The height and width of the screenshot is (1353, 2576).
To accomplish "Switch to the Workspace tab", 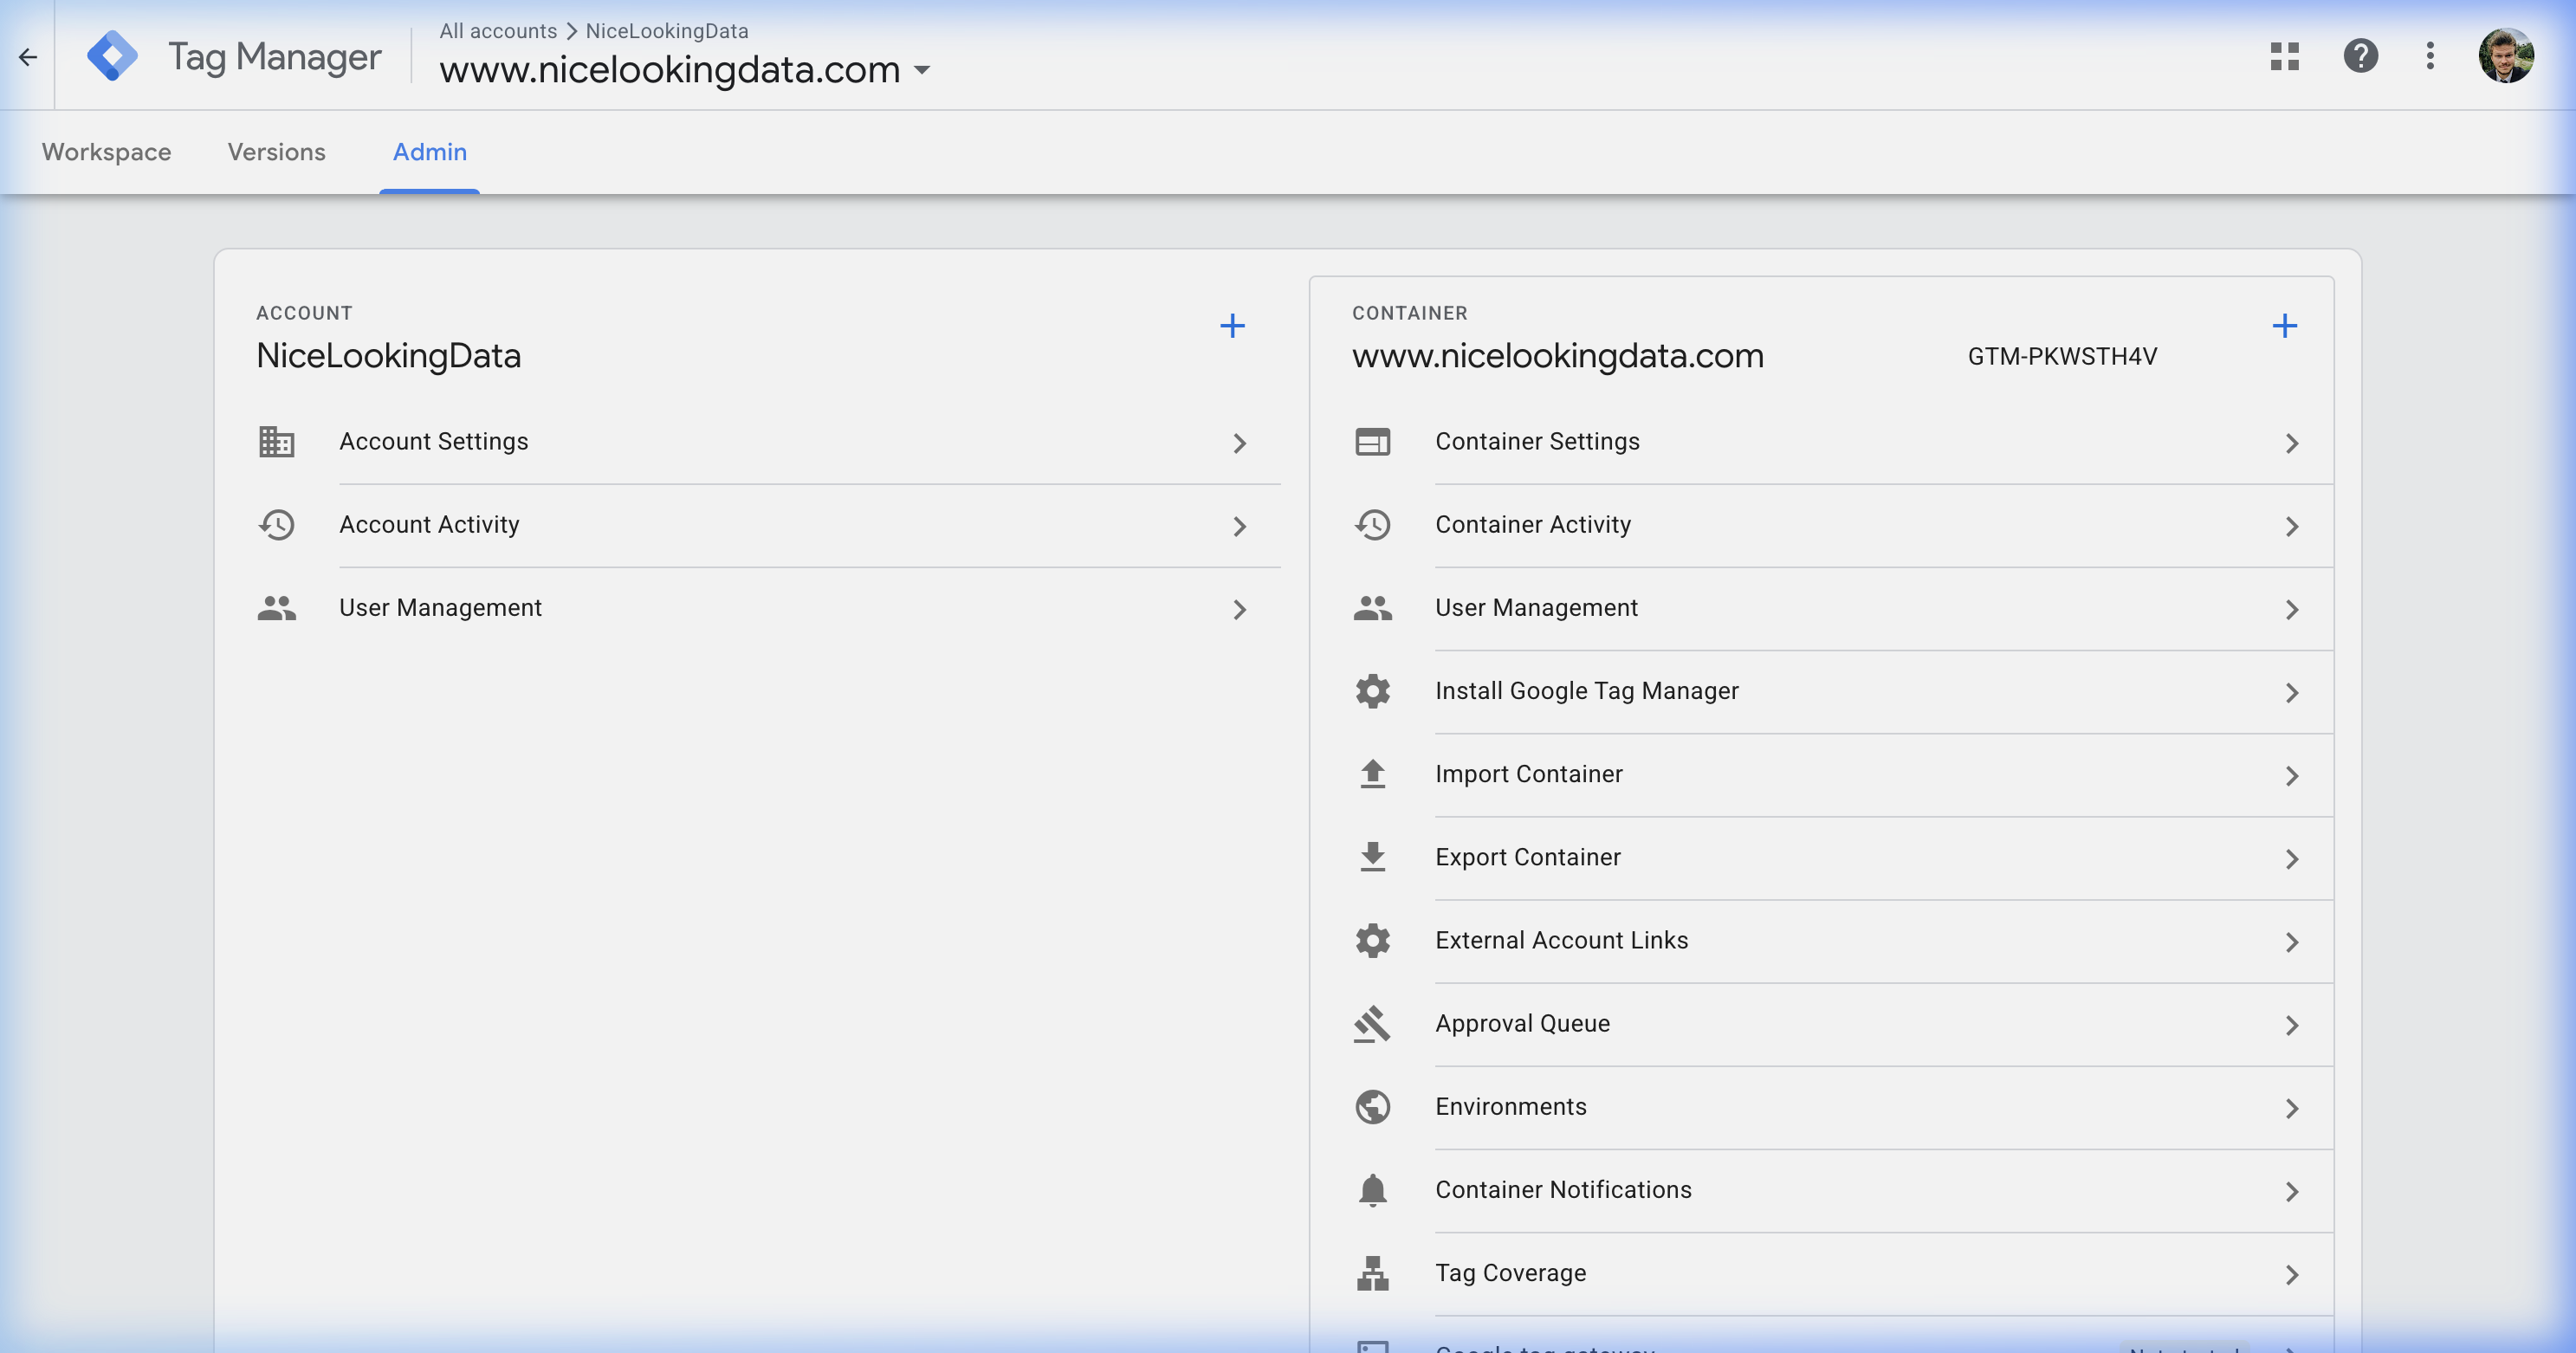I will [x=106, y=152].
